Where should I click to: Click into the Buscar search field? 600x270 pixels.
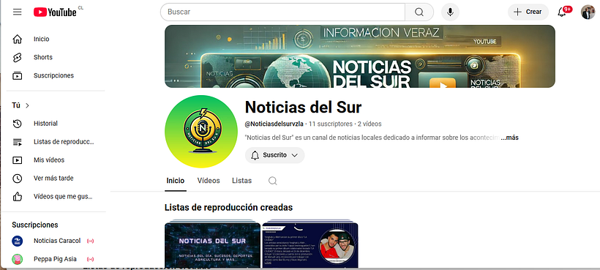tap(282, 12)
